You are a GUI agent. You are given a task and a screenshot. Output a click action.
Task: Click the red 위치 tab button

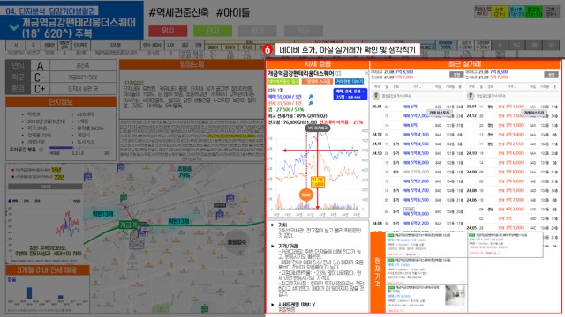(168, 31)
